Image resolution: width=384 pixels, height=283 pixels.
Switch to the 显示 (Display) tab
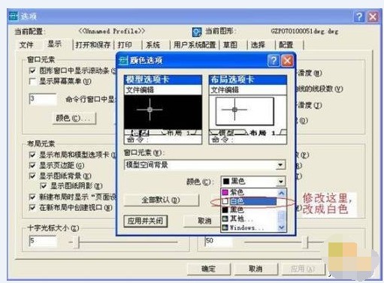[x=55, y=44]
